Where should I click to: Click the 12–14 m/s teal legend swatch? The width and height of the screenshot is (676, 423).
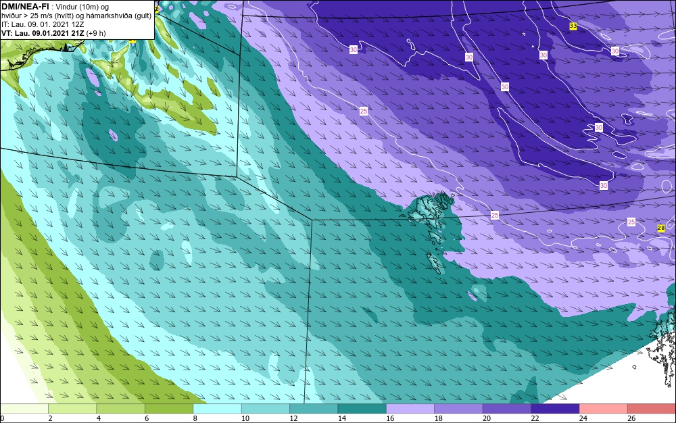click(314, 409)
